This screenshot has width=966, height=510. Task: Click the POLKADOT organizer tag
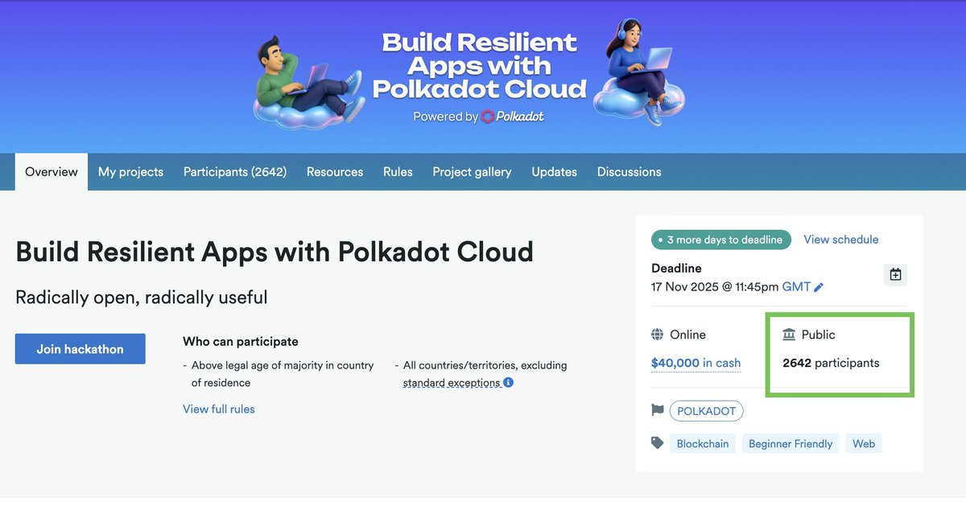[x=707, y=411]
